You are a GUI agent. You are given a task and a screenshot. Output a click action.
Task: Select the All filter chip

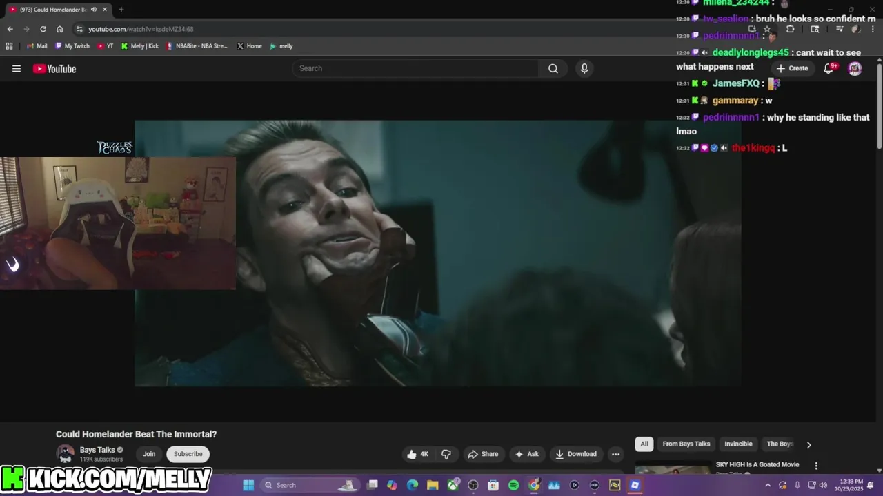coord(644,444)
